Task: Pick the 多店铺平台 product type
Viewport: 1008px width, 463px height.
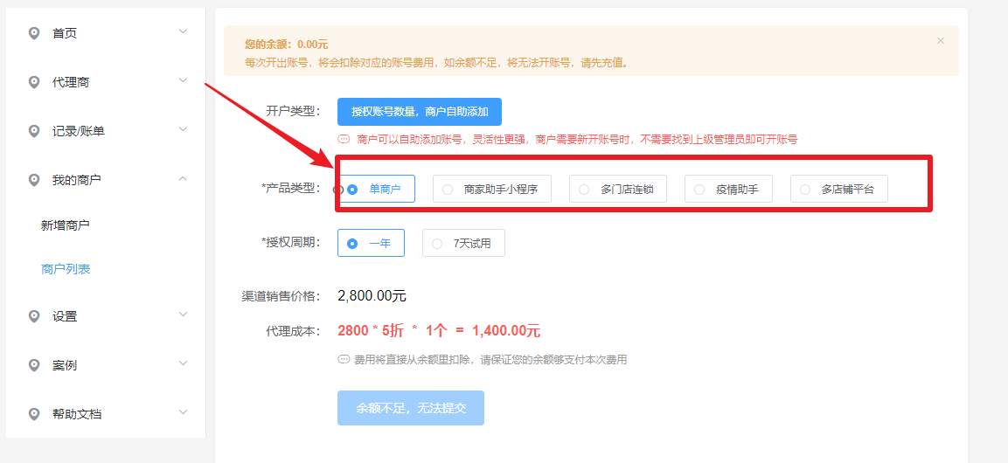Action: pos(839,189)
